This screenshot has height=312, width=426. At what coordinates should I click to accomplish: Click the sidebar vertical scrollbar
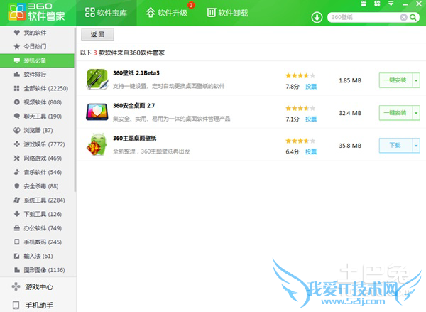click(x=75, y=109)
